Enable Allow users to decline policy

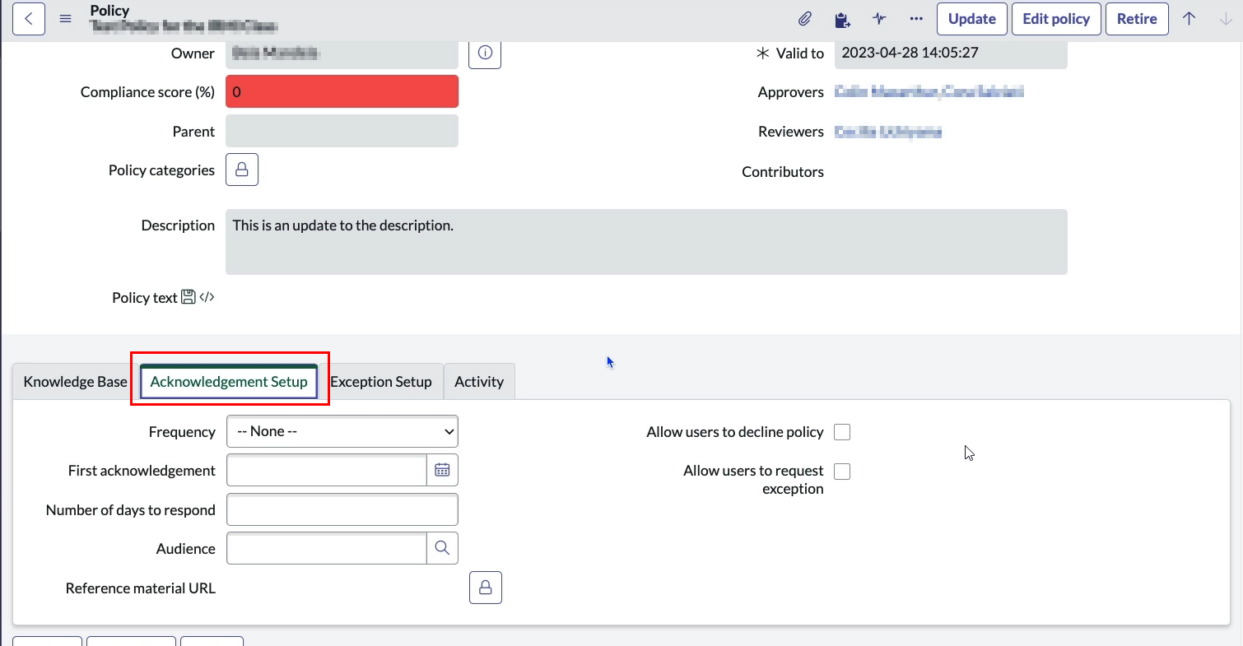pyautogui.click(x=842, y=432)
